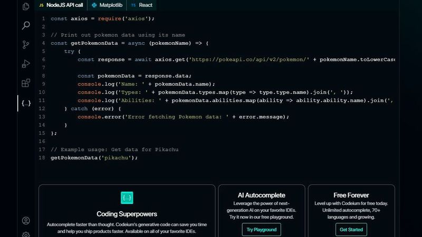Screen dimensions: 422x237
Task: Open the Accounts profile icon
Action: 26,221
